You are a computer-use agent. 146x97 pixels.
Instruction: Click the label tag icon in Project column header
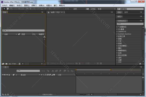[19, 34]
